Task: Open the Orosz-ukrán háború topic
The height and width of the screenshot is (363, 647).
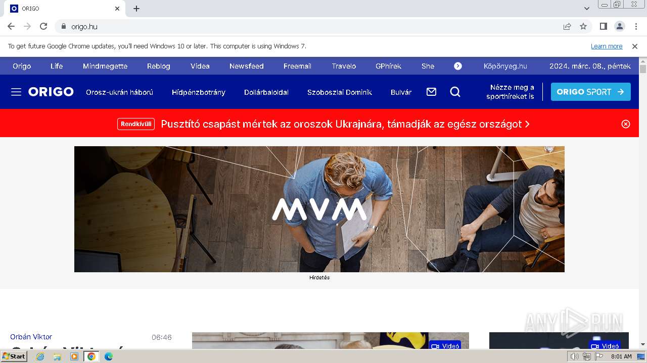Action: tap(119, 92)
